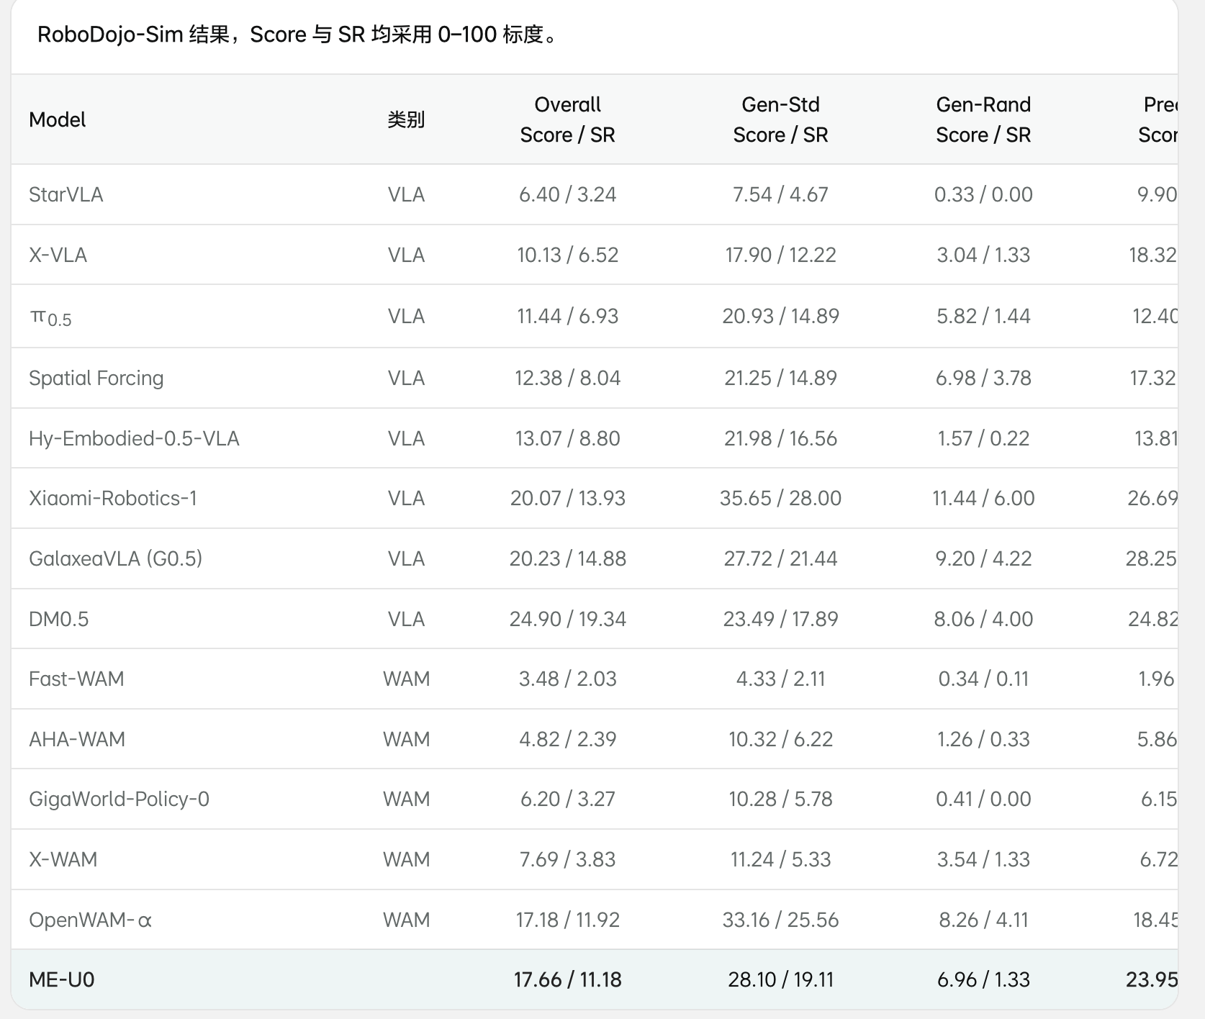Click the 6.40 / 3.24 Overall value for StarVLA

pyautogui.click(x=567, y=194)
